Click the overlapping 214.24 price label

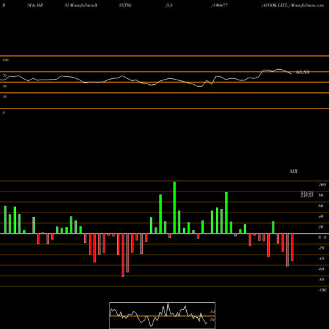307,193
